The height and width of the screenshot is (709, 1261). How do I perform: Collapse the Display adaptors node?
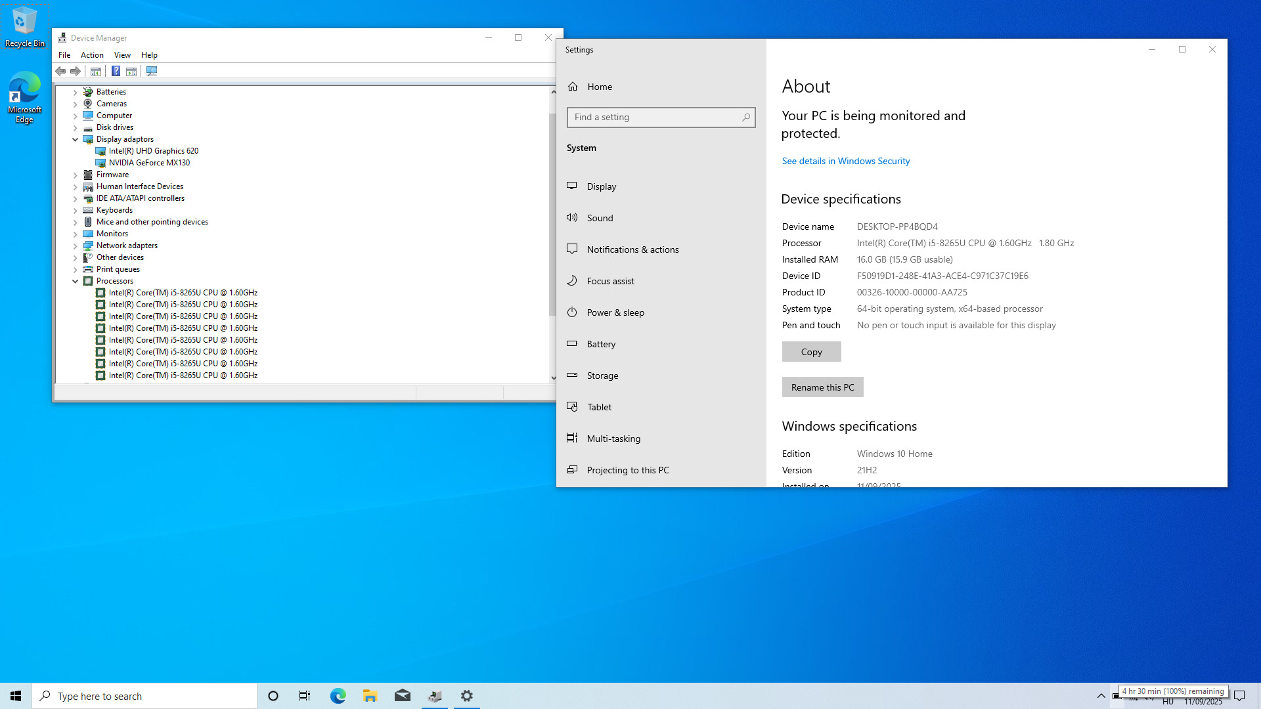click(x=75, y=139)
